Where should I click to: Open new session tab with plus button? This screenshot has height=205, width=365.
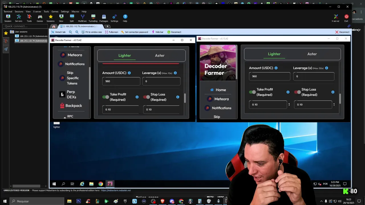click(107, 26)
